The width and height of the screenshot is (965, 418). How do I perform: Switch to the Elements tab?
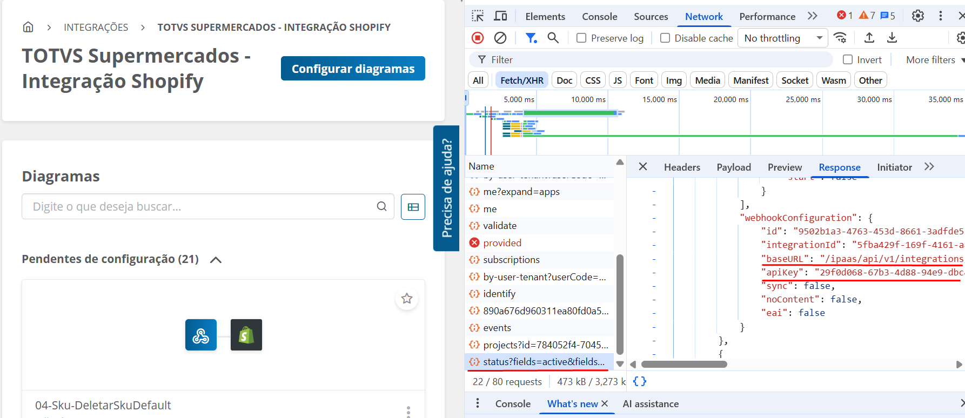(x=545, y=17)
